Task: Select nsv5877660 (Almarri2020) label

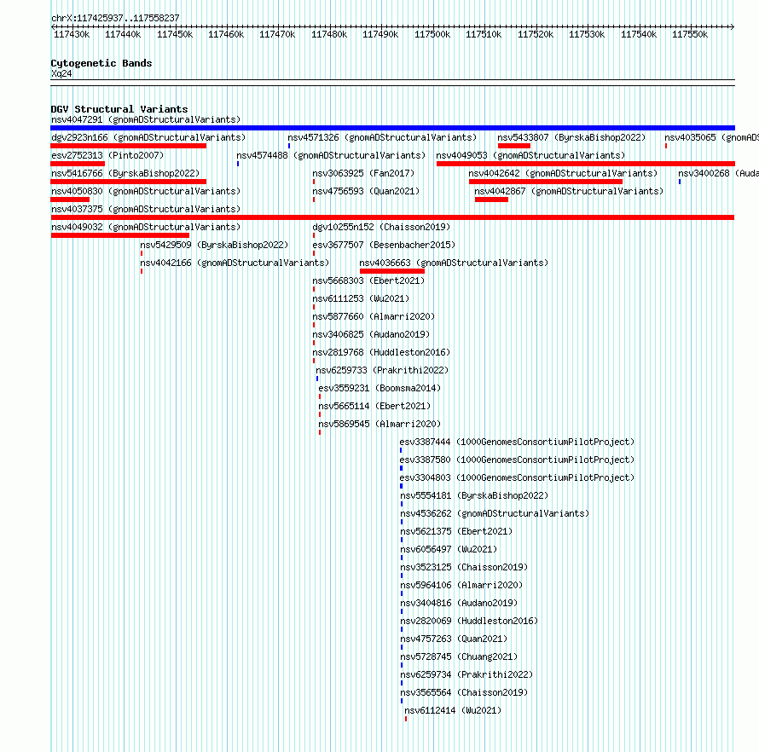Action: 374,316
